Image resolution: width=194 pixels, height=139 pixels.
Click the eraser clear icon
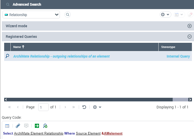190,15
